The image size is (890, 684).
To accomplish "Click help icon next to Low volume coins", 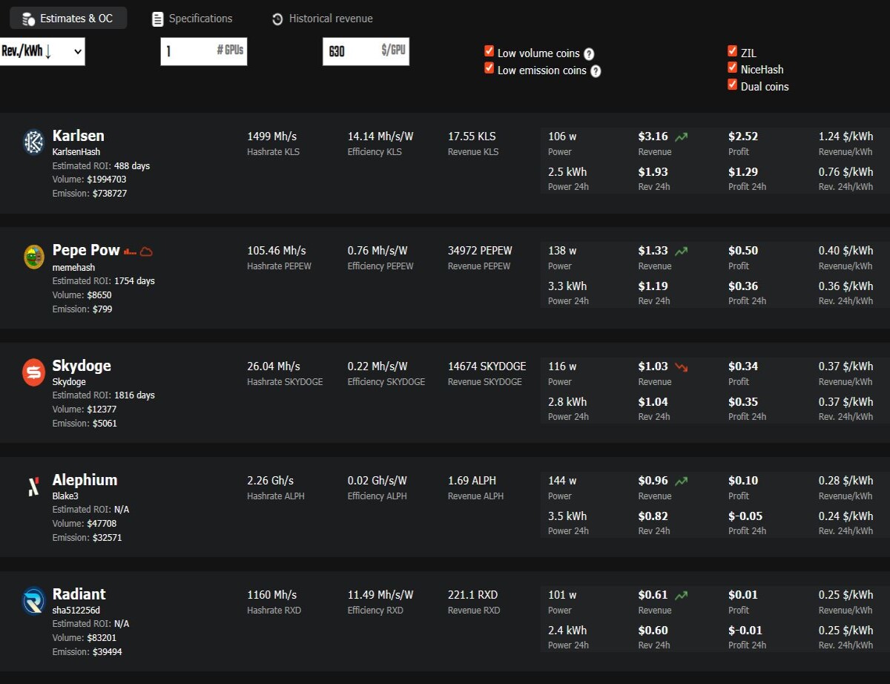I will click(589, 54).
